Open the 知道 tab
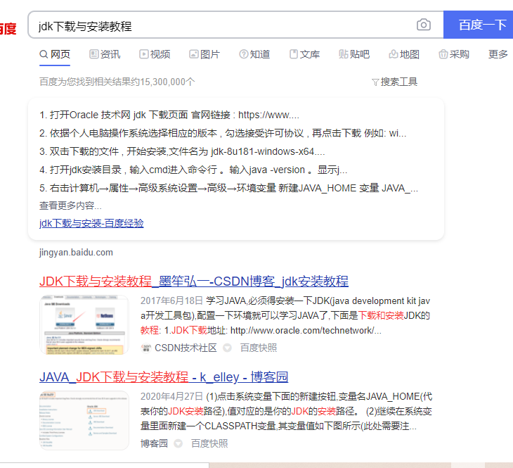 coord(254,54)
